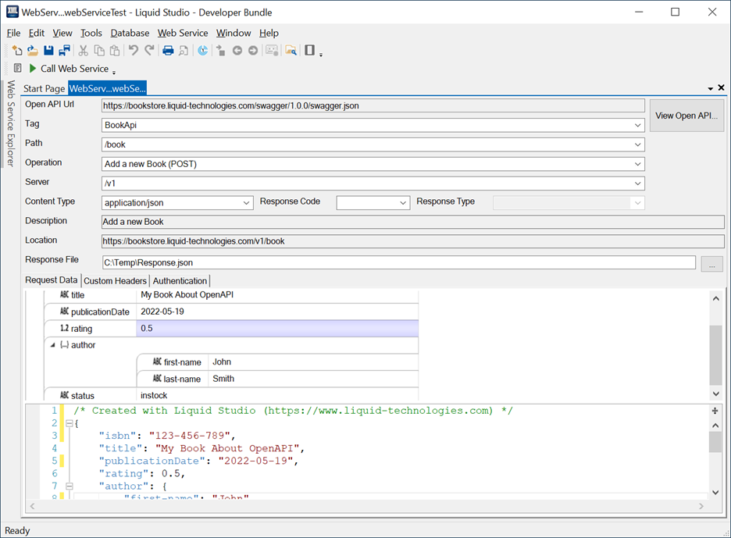731x538 pixels.
Task: Click the New file toolbar icon
Action: (16, 51)
